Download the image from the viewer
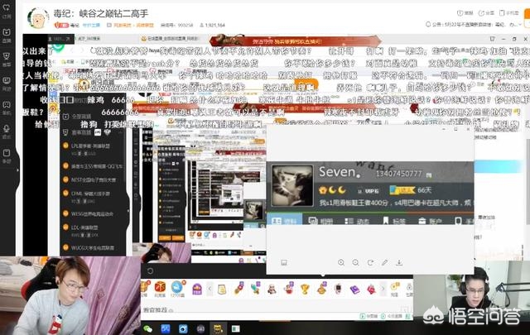 pyautogui.click(x=399, y=262)
